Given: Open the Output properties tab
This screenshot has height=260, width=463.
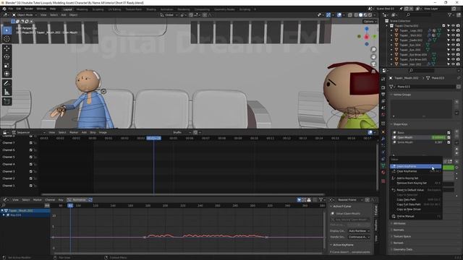Looking at the screenshot, I should pyautogui.click(x=383, y=95).
